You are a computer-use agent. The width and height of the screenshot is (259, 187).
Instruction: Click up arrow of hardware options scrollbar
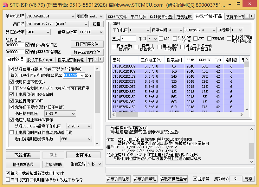(x=97, y=69)
